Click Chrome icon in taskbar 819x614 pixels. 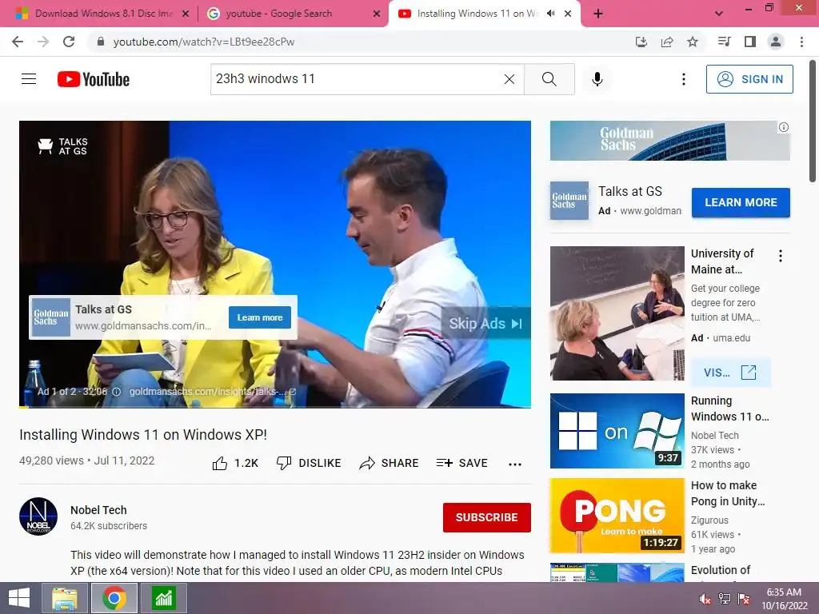tap(114, 598)
